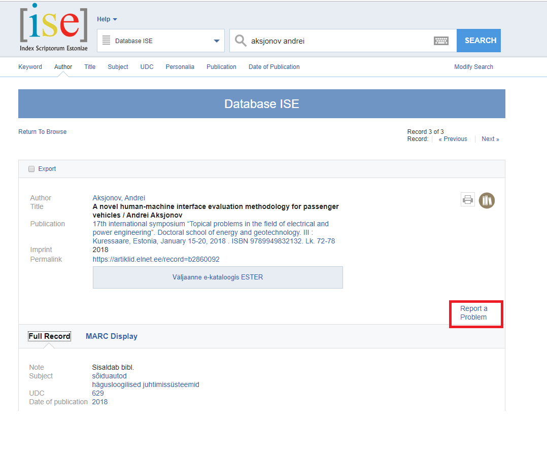Viewport: 547px width, 458px height.
Task: Switch to the Full Record tab
Action: (x=50, y=336)
